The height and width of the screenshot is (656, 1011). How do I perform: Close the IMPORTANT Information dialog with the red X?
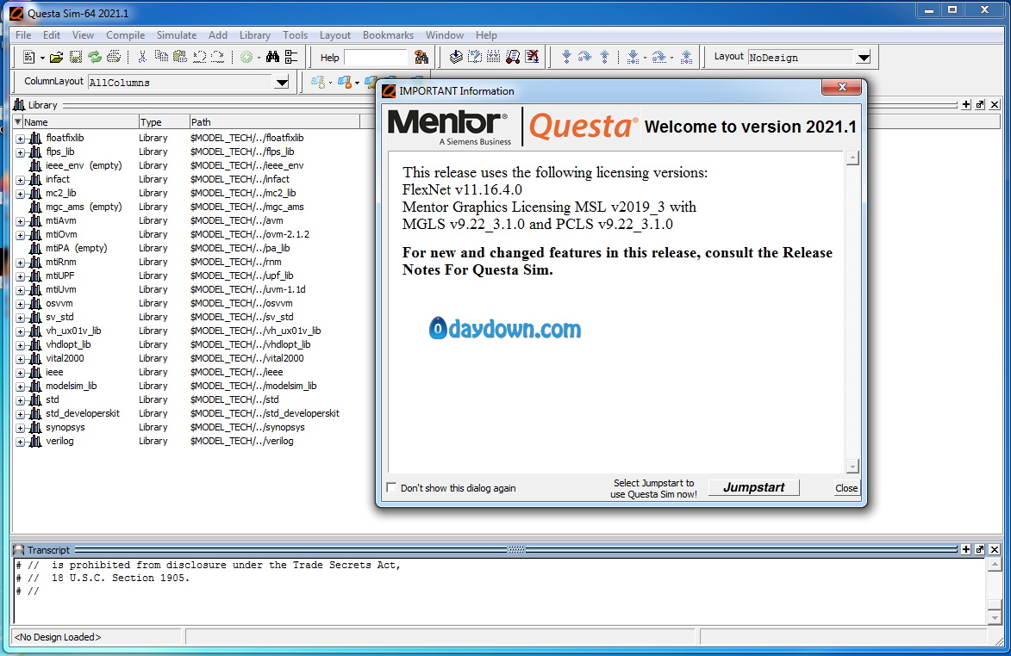841,88
